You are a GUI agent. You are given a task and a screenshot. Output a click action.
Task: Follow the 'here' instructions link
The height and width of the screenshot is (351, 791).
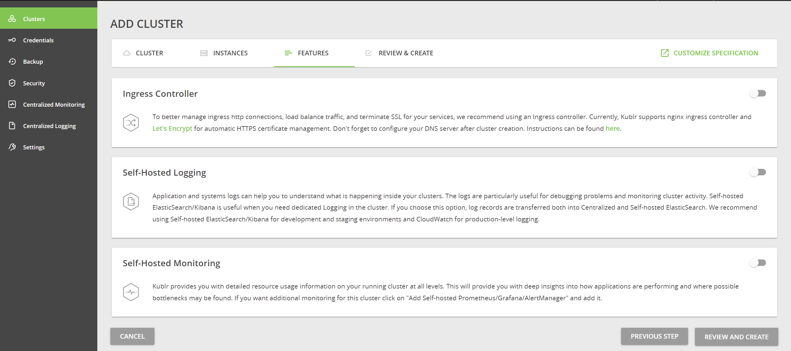612,128
